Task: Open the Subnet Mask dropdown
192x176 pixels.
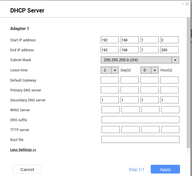Action: (140, 60)
